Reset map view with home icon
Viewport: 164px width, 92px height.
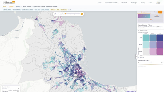point(56,14)
